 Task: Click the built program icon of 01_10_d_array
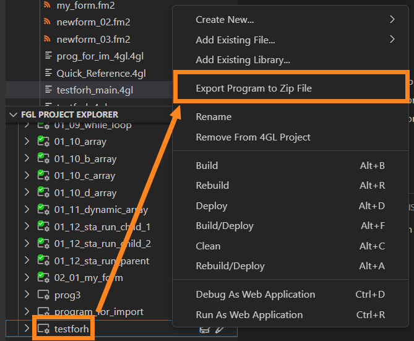pyautogui.click(x=43, y=192)
